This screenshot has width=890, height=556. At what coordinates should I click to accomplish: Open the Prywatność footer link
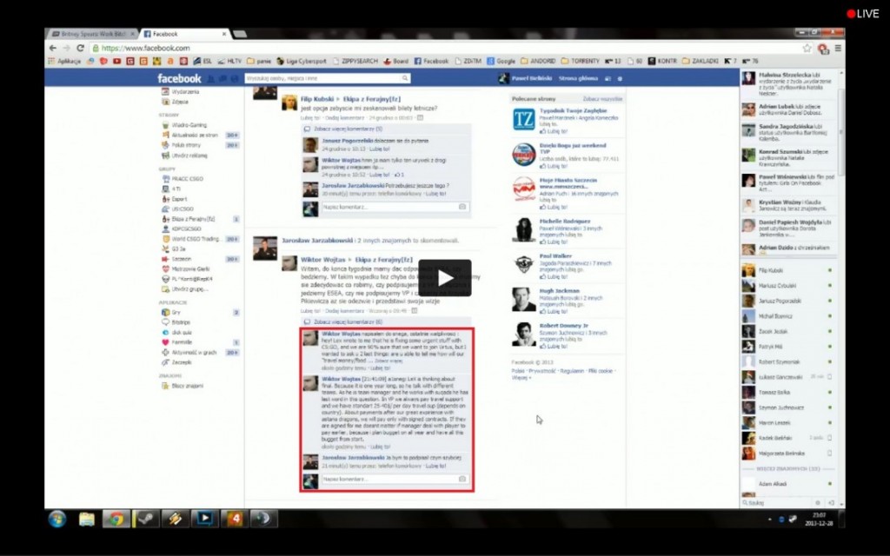coord(541,371)
